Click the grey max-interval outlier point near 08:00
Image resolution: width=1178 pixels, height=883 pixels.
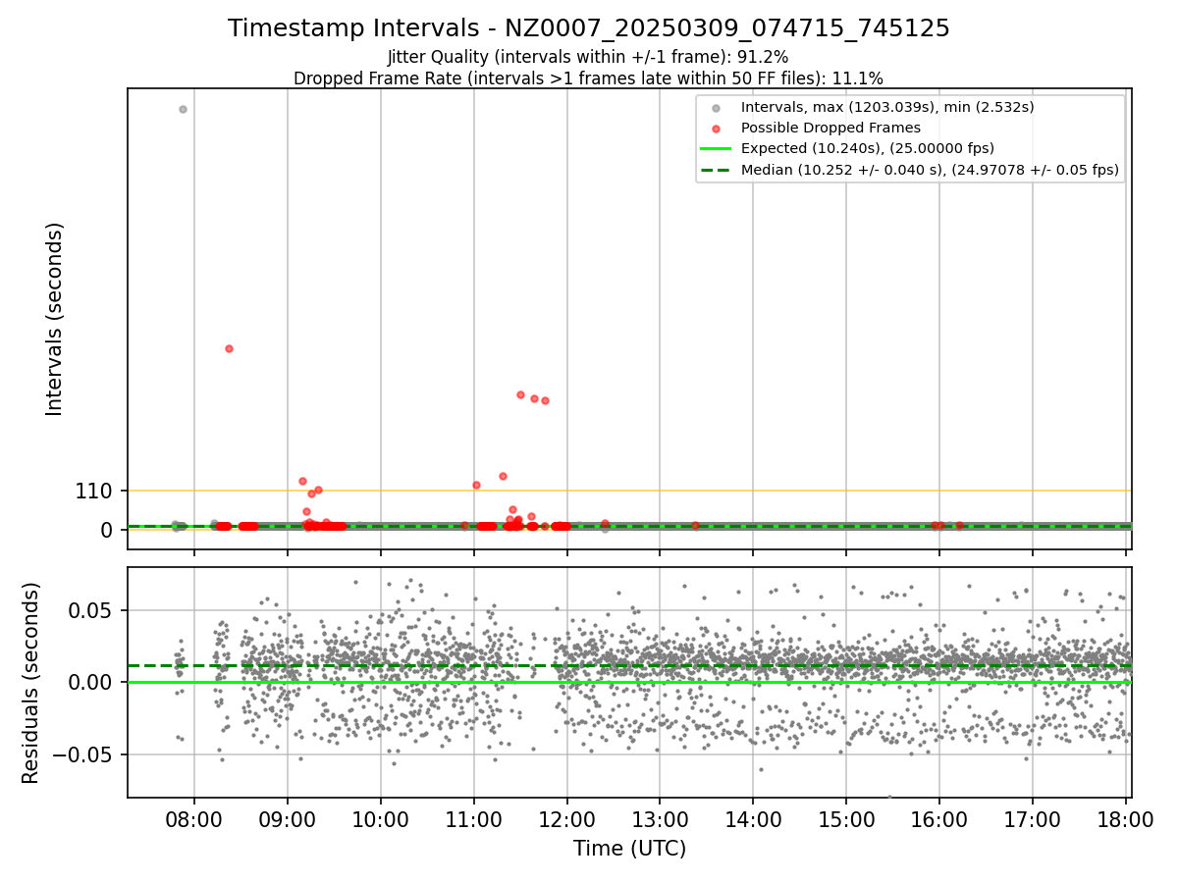183,109
